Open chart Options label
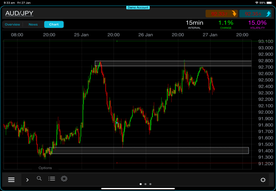 click(45, 168)
